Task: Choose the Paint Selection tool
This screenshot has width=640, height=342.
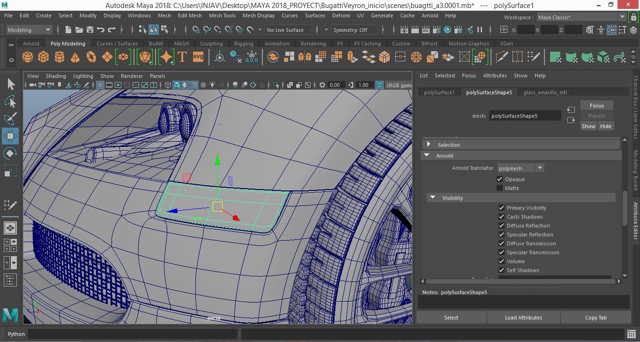Action: 10,119
